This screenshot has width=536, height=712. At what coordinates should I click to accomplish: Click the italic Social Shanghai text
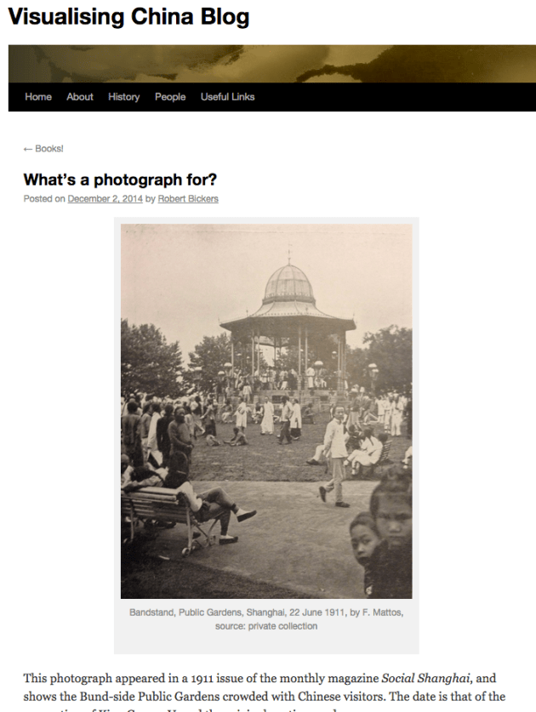click(425, 678)
